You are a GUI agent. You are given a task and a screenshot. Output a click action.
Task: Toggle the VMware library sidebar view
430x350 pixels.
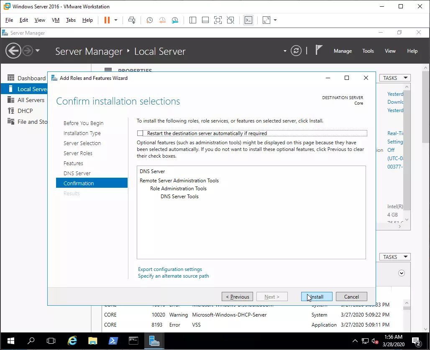point(193,20)
